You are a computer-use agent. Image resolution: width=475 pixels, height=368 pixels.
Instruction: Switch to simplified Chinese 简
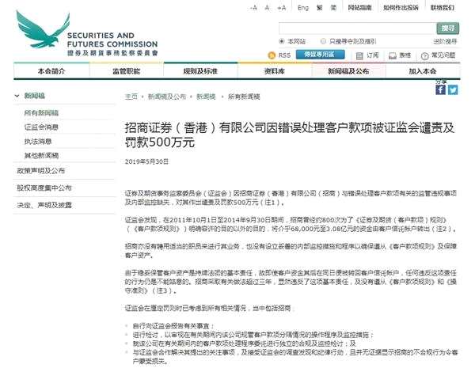coord(333,8)
